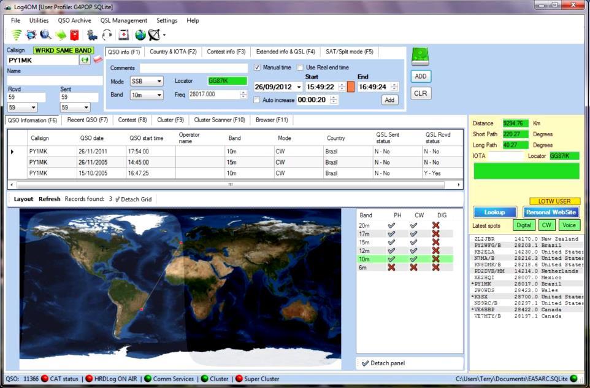The image size is (590, 388).
Task: Click the green disk icon above ADD
Action: click(x=420, y=56)
